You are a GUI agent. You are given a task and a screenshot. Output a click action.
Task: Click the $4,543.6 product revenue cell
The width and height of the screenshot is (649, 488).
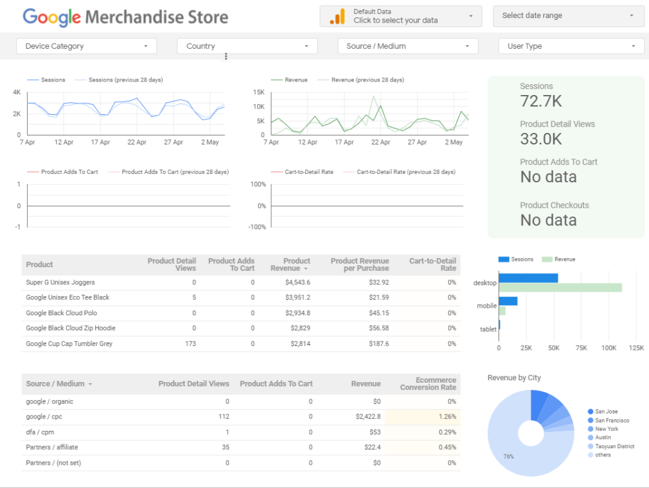(298, 283)
